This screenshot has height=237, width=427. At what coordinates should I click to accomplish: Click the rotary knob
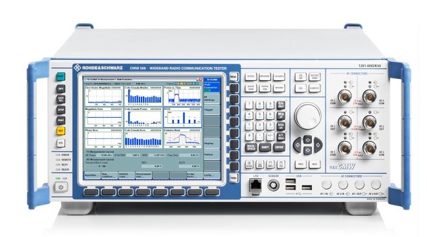308,116
